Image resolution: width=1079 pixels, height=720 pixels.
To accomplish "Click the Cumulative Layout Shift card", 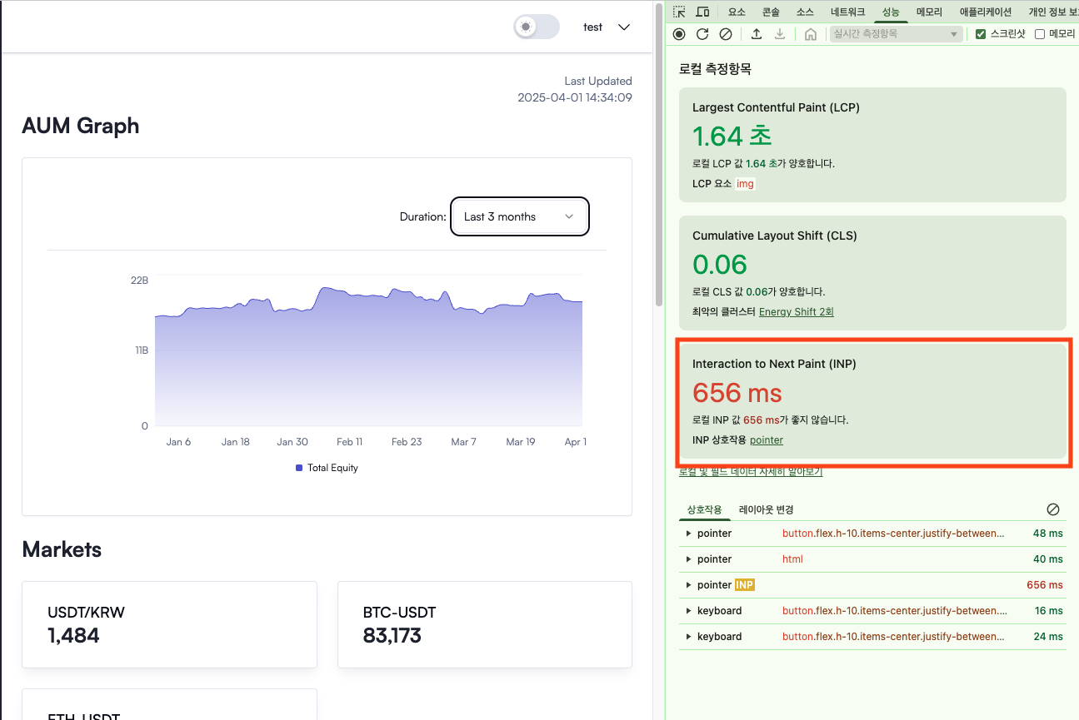I will [x=872, y=273].
